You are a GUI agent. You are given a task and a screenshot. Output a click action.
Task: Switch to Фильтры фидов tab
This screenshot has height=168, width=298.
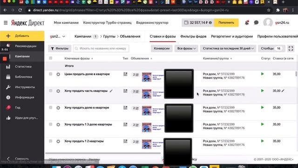193,36
